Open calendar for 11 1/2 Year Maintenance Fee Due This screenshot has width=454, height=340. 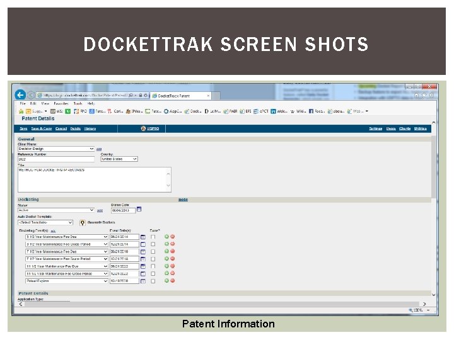pyautogui.click(x=143, y=266)
